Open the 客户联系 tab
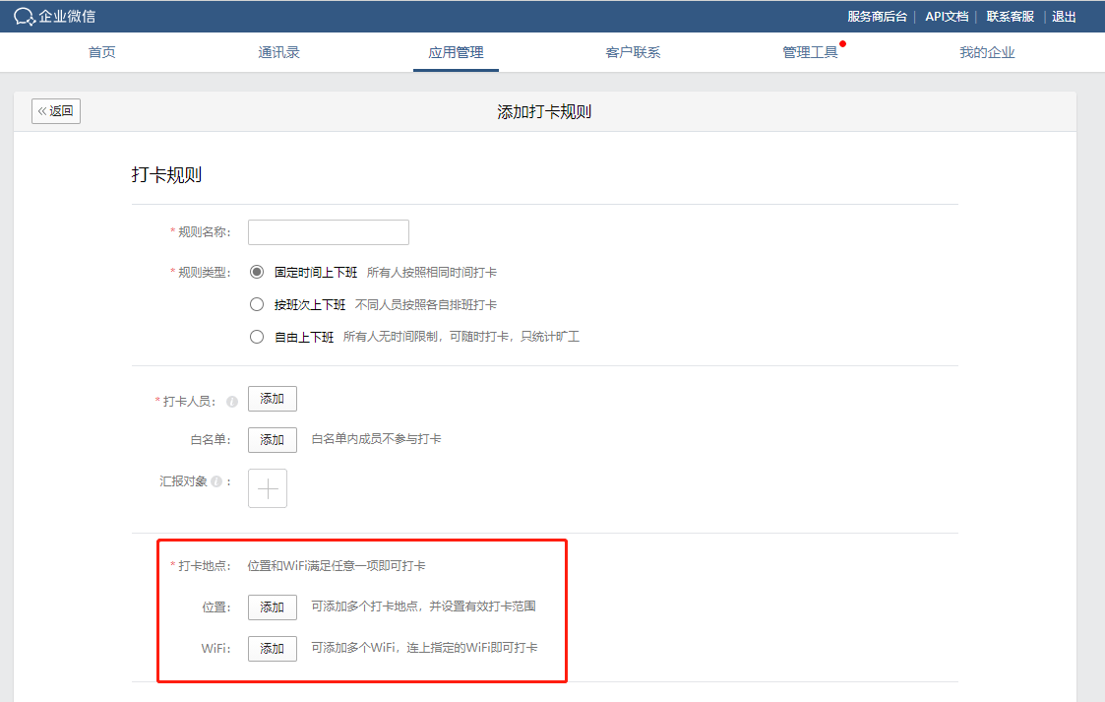 click(x=633, y=52)
